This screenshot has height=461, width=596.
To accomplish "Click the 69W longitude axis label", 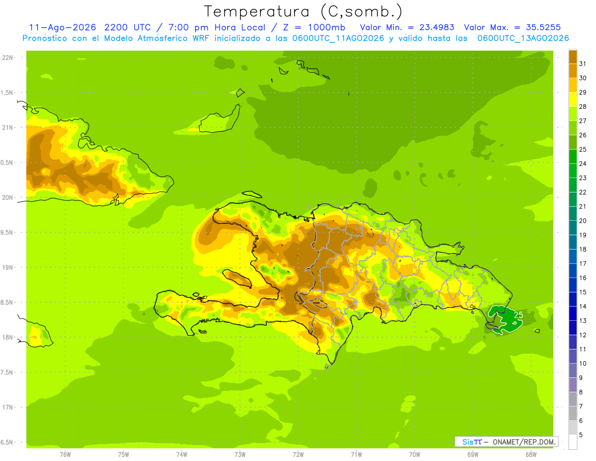I will 473,455.
